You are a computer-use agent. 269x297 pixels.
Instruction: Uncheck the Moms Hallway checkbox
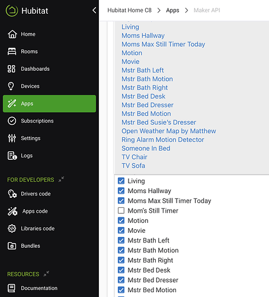[121, 191]
